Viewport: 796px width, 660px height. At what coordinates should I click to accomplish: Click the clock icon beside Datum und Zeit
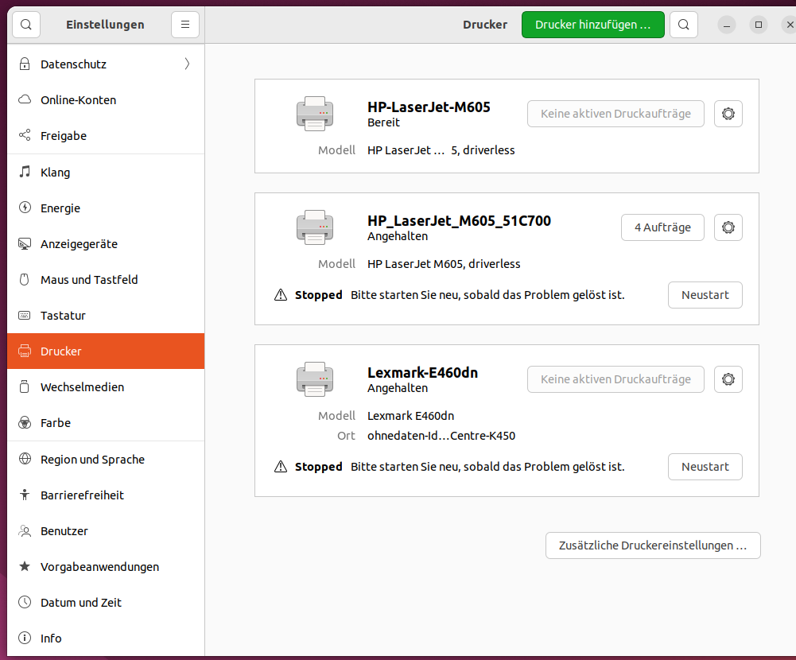[25, 603]
